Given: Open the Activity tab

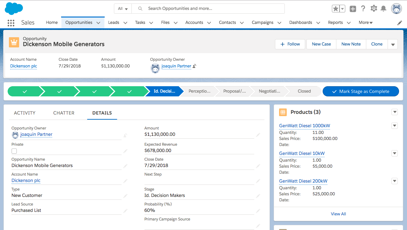Looking at the screenshot, I should coord(25,113).
